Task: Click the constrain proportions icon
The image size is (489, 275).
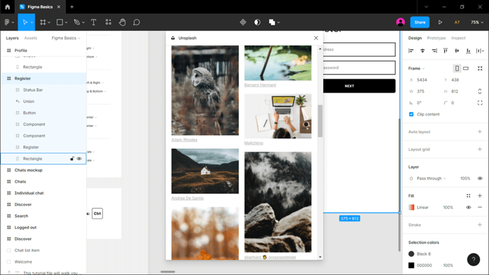Action: point(480,91)
